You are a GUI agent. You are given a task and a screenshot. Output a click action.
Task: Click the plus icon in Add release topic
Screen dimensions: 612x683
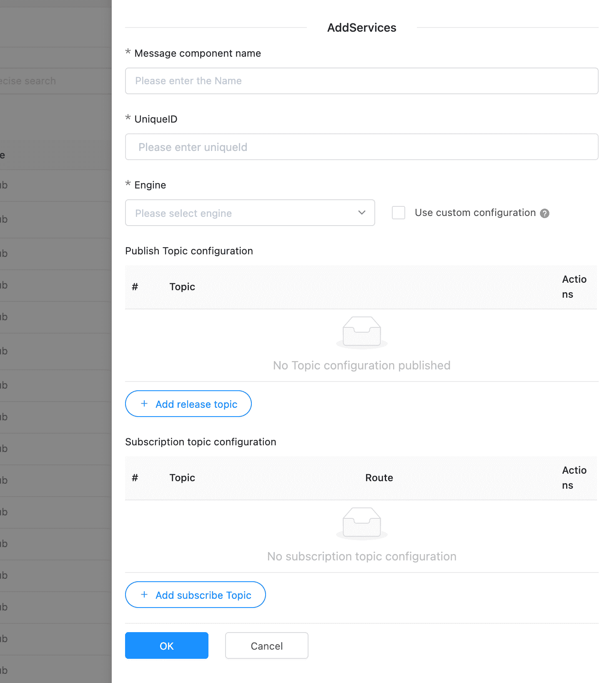(x=144, y=404)
